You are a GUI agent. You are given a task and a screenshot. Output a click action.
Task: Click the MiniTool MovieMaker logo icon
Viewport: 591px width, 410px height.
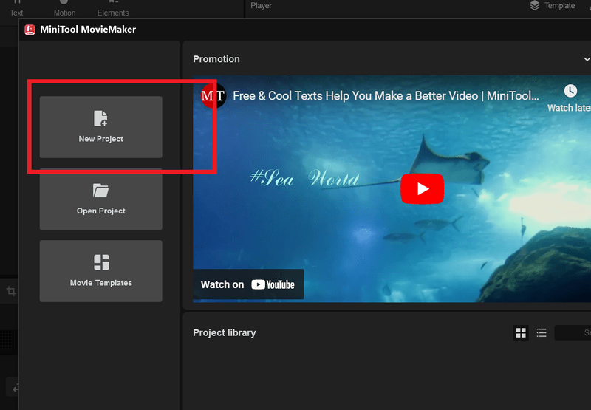pos(30,30)
